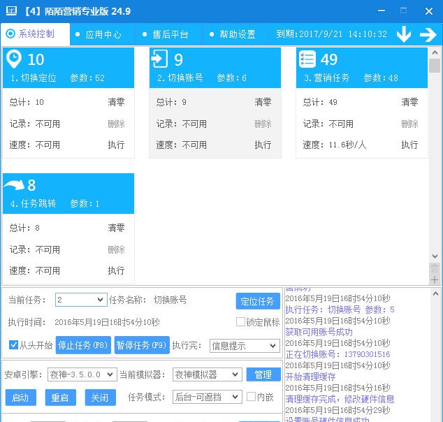This screenshot has width=443, height=422.
Task: Click the 关闭 emulator button
Action: 101,398
